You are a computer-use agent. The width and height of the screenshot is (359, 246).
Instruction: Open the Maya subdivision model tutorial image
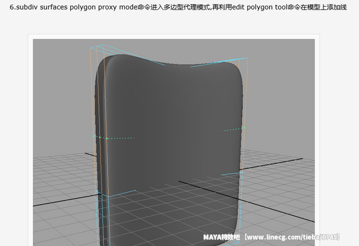click(x=174, y=142)
